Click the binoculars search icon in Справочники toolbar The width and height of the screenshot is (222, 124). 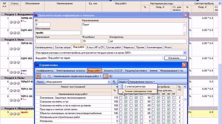[x=38, y=76]
